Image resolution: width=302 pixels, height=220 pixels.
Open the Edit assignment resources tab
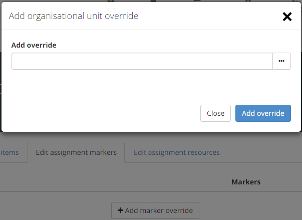176,152
